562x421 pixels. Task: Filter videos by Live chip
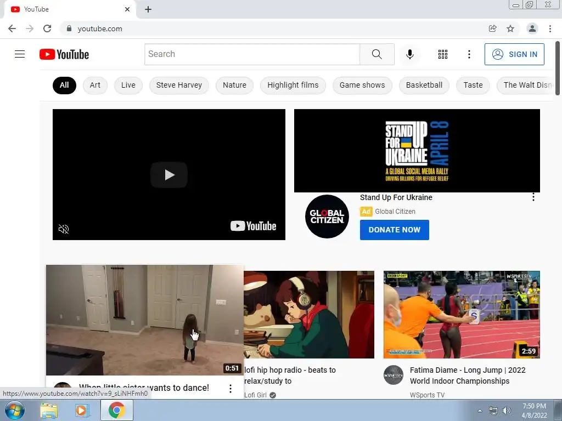(x=128, y=85)
